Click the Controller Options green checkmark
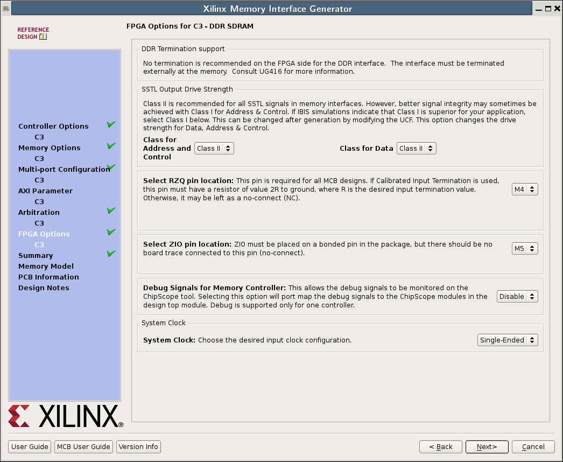Image resolution: width=563 pixels, height=462 pixels. [111, 124]
